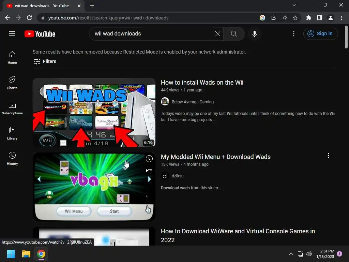
Task: Click the magnifier search button
Action: (234, 34)
